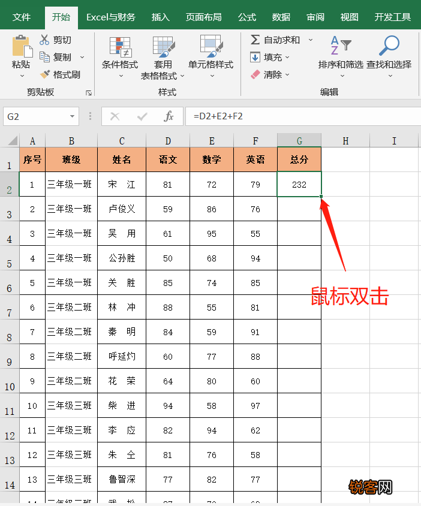This screenshot has width=421, height=506.
Task: Open the Excel与财务 tab
Action: [111, 17]
